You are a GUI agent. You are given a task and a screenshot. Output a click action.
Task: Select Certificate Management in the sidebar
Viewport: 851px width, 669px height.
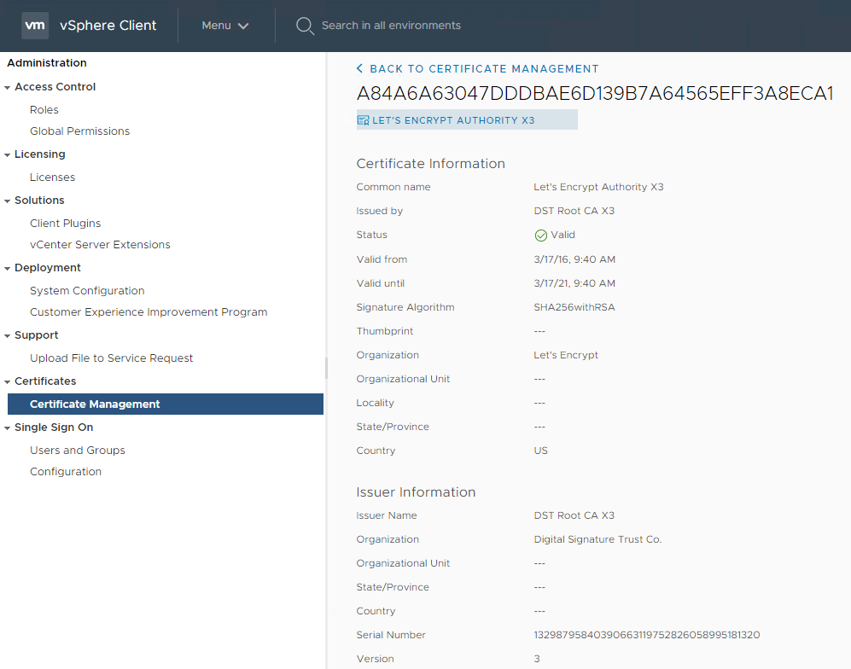(x=166, y=404)
